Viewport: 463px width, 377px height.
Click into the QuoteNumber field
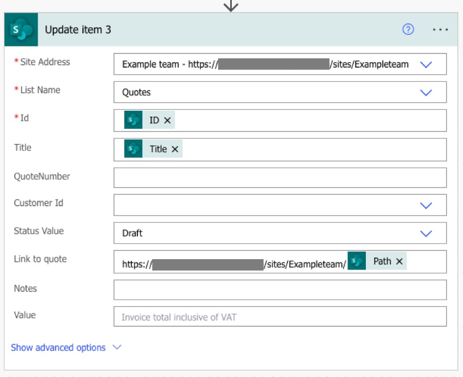[280, 177]
